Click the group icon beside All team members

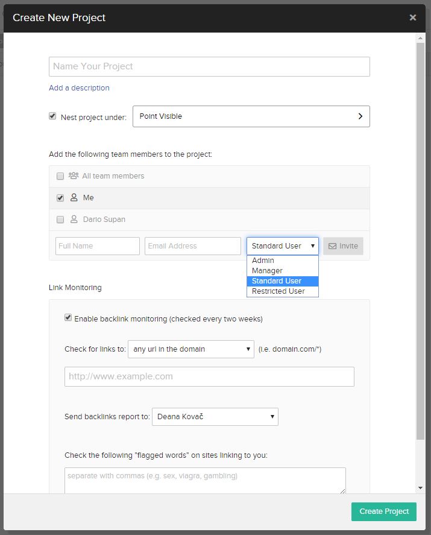point(74,176)
